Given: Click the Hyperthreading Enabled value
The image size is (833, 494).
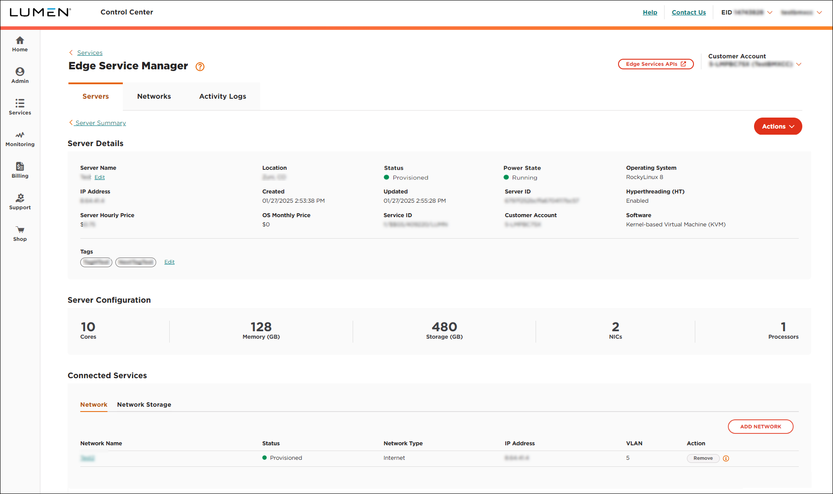Looking at the screenshot, I should (637, 201).
